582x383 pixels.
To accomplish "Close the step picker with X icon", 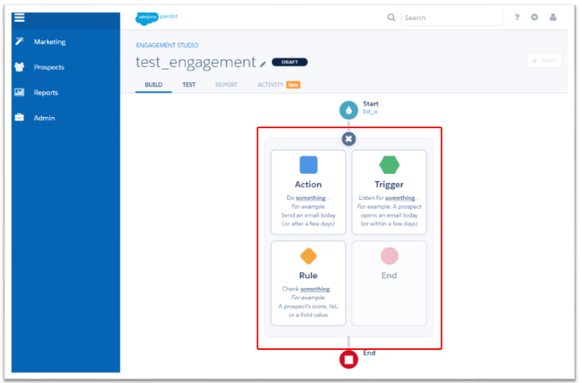I will click(x=349, y=139).
